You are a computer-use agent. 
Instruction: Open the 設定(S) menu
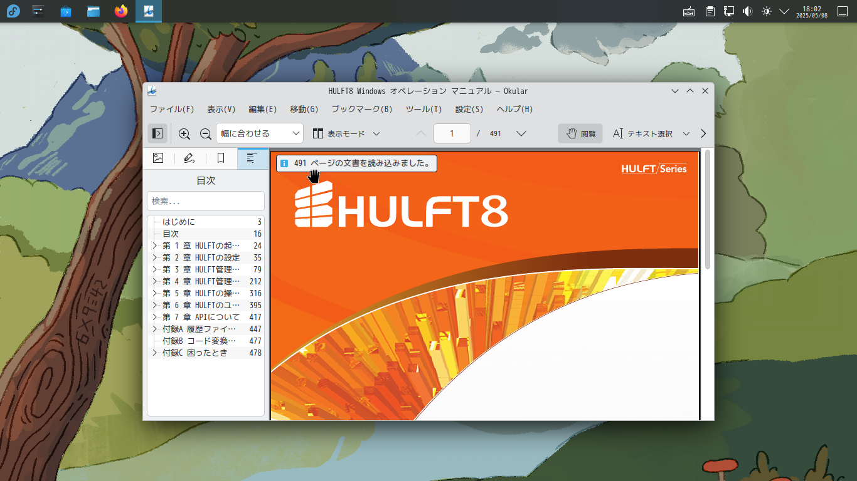469,109
